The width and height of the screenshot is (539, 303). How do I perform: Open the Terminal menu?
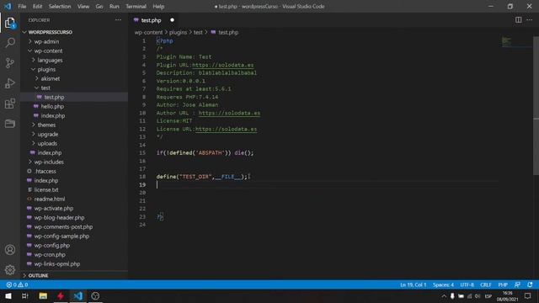click(x=136, y=6)
